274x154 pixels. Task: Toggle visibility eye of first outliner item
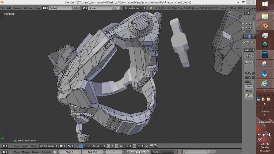[243, 24]
